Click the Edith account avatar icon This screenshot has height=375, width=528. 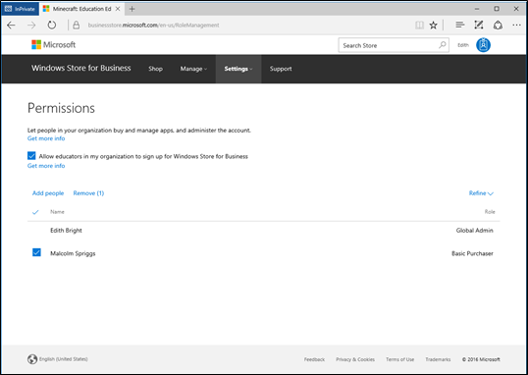[483, 45]
